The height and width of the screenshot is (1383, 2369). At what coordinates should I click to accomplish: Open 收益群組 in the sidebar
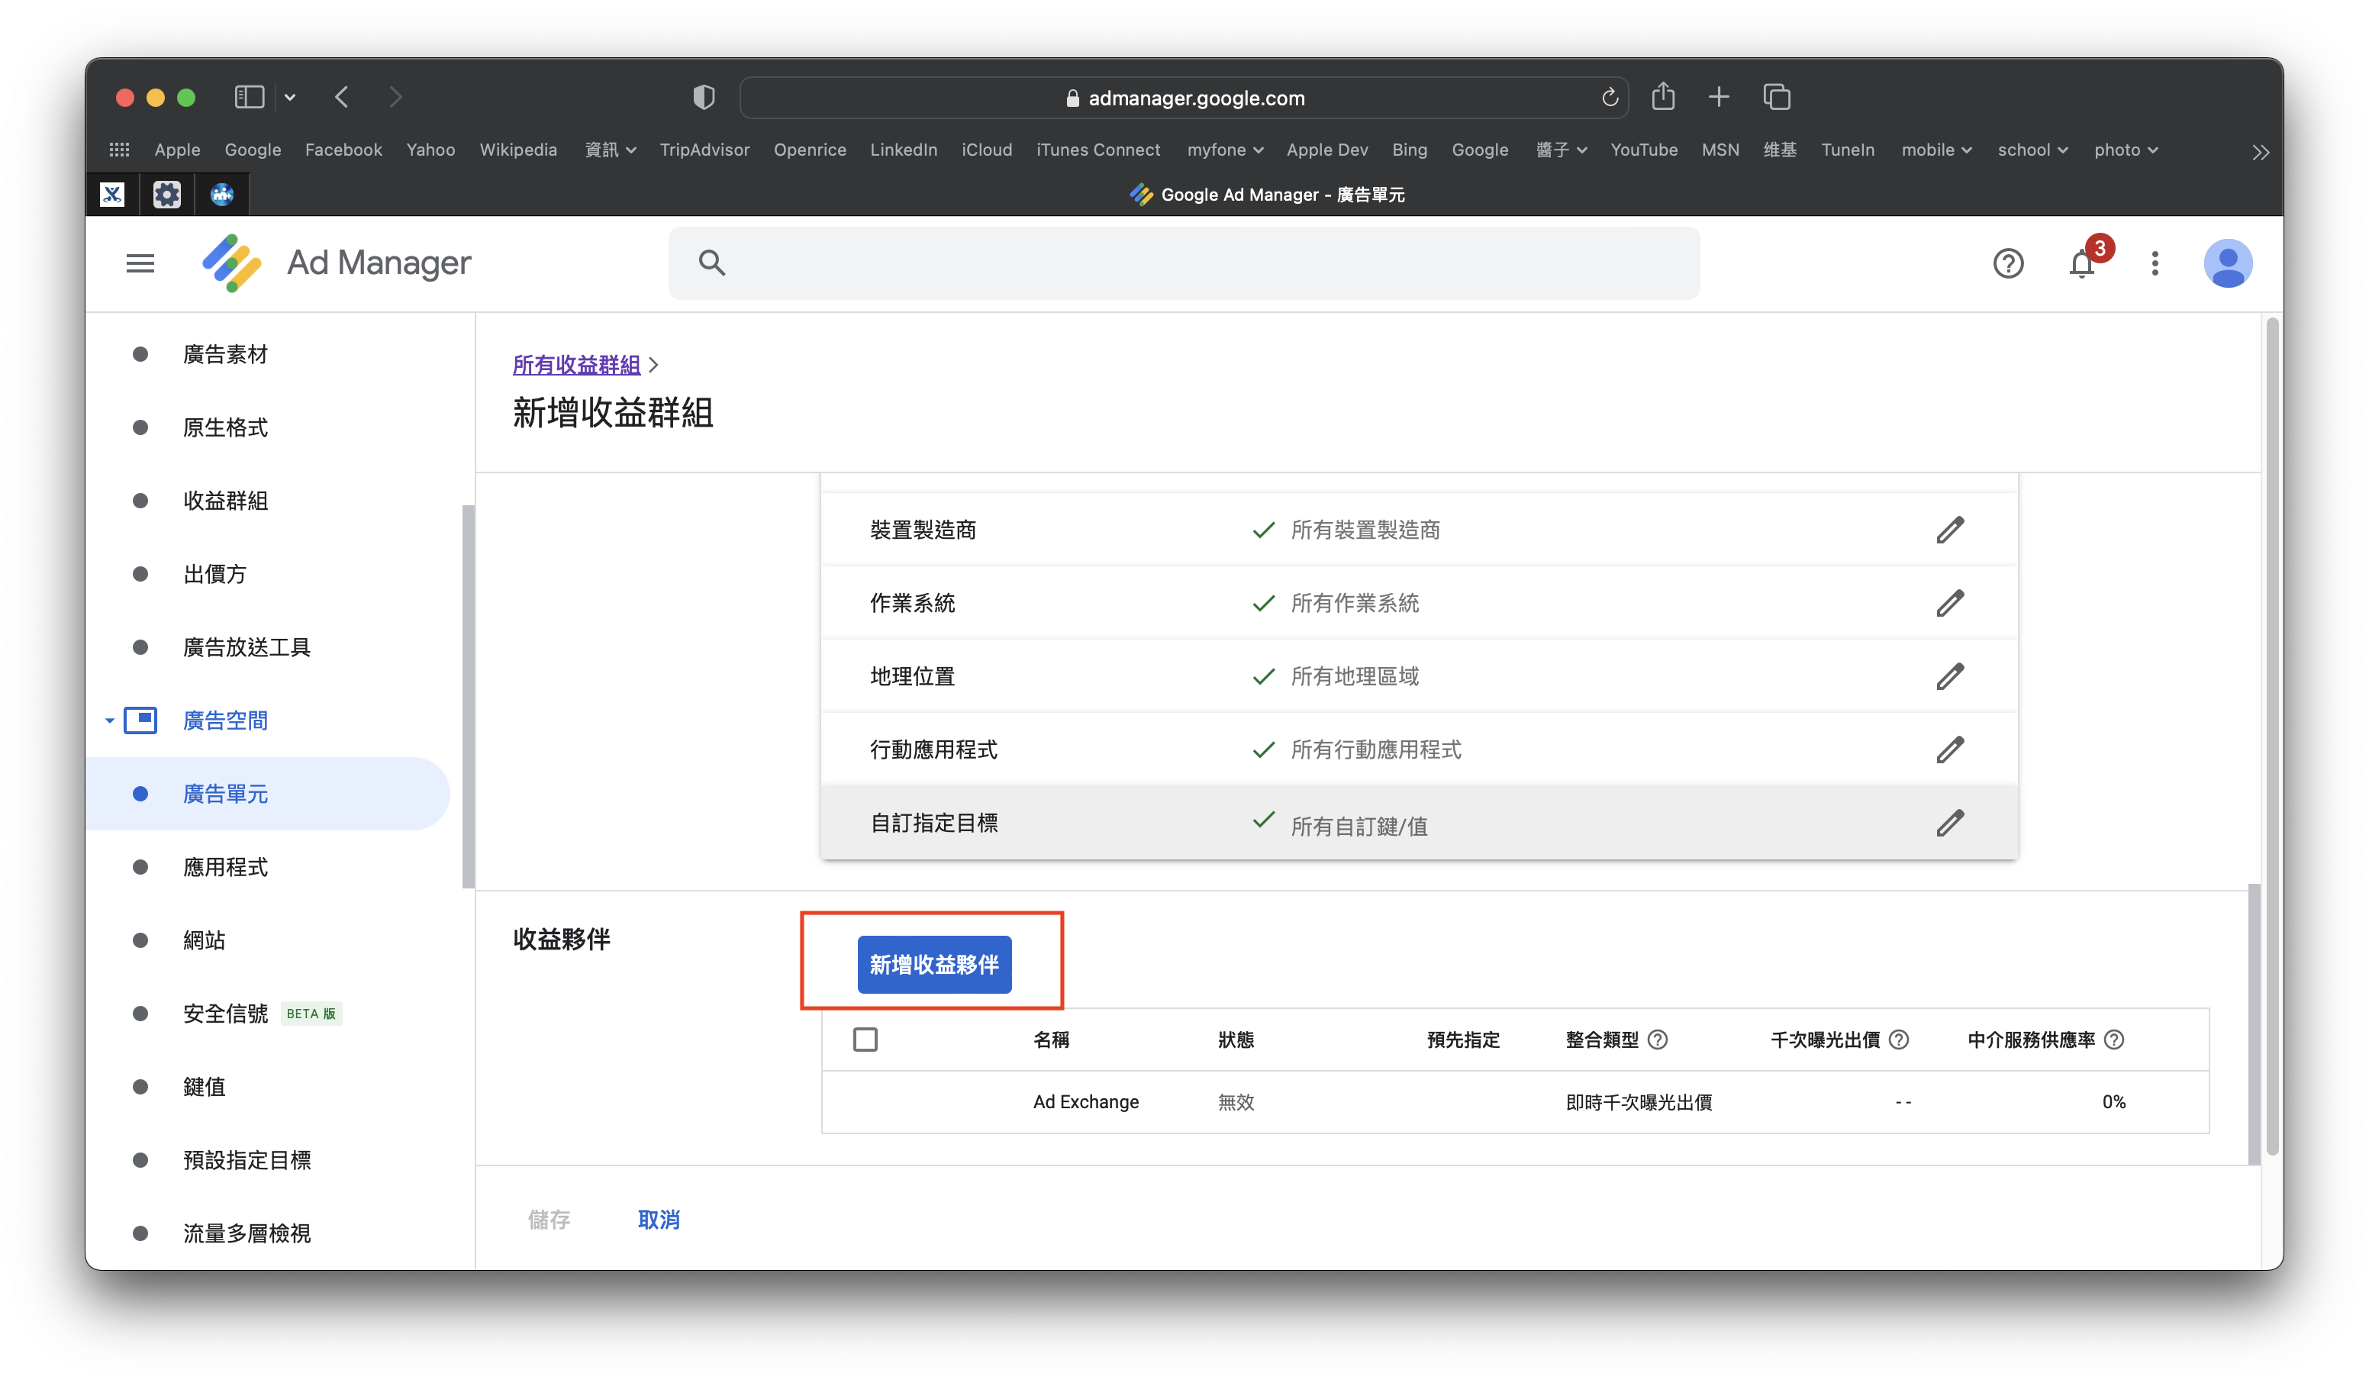226,501
